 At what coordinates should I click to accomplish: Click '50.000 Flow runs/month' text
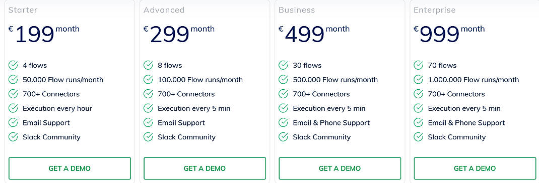pyautogui.click(x=63, y=80)
